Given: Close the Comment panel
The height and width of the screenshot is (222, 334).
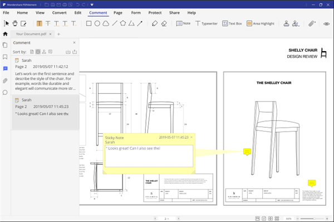Looking at the screenshot, I should (x=75, y=43).
